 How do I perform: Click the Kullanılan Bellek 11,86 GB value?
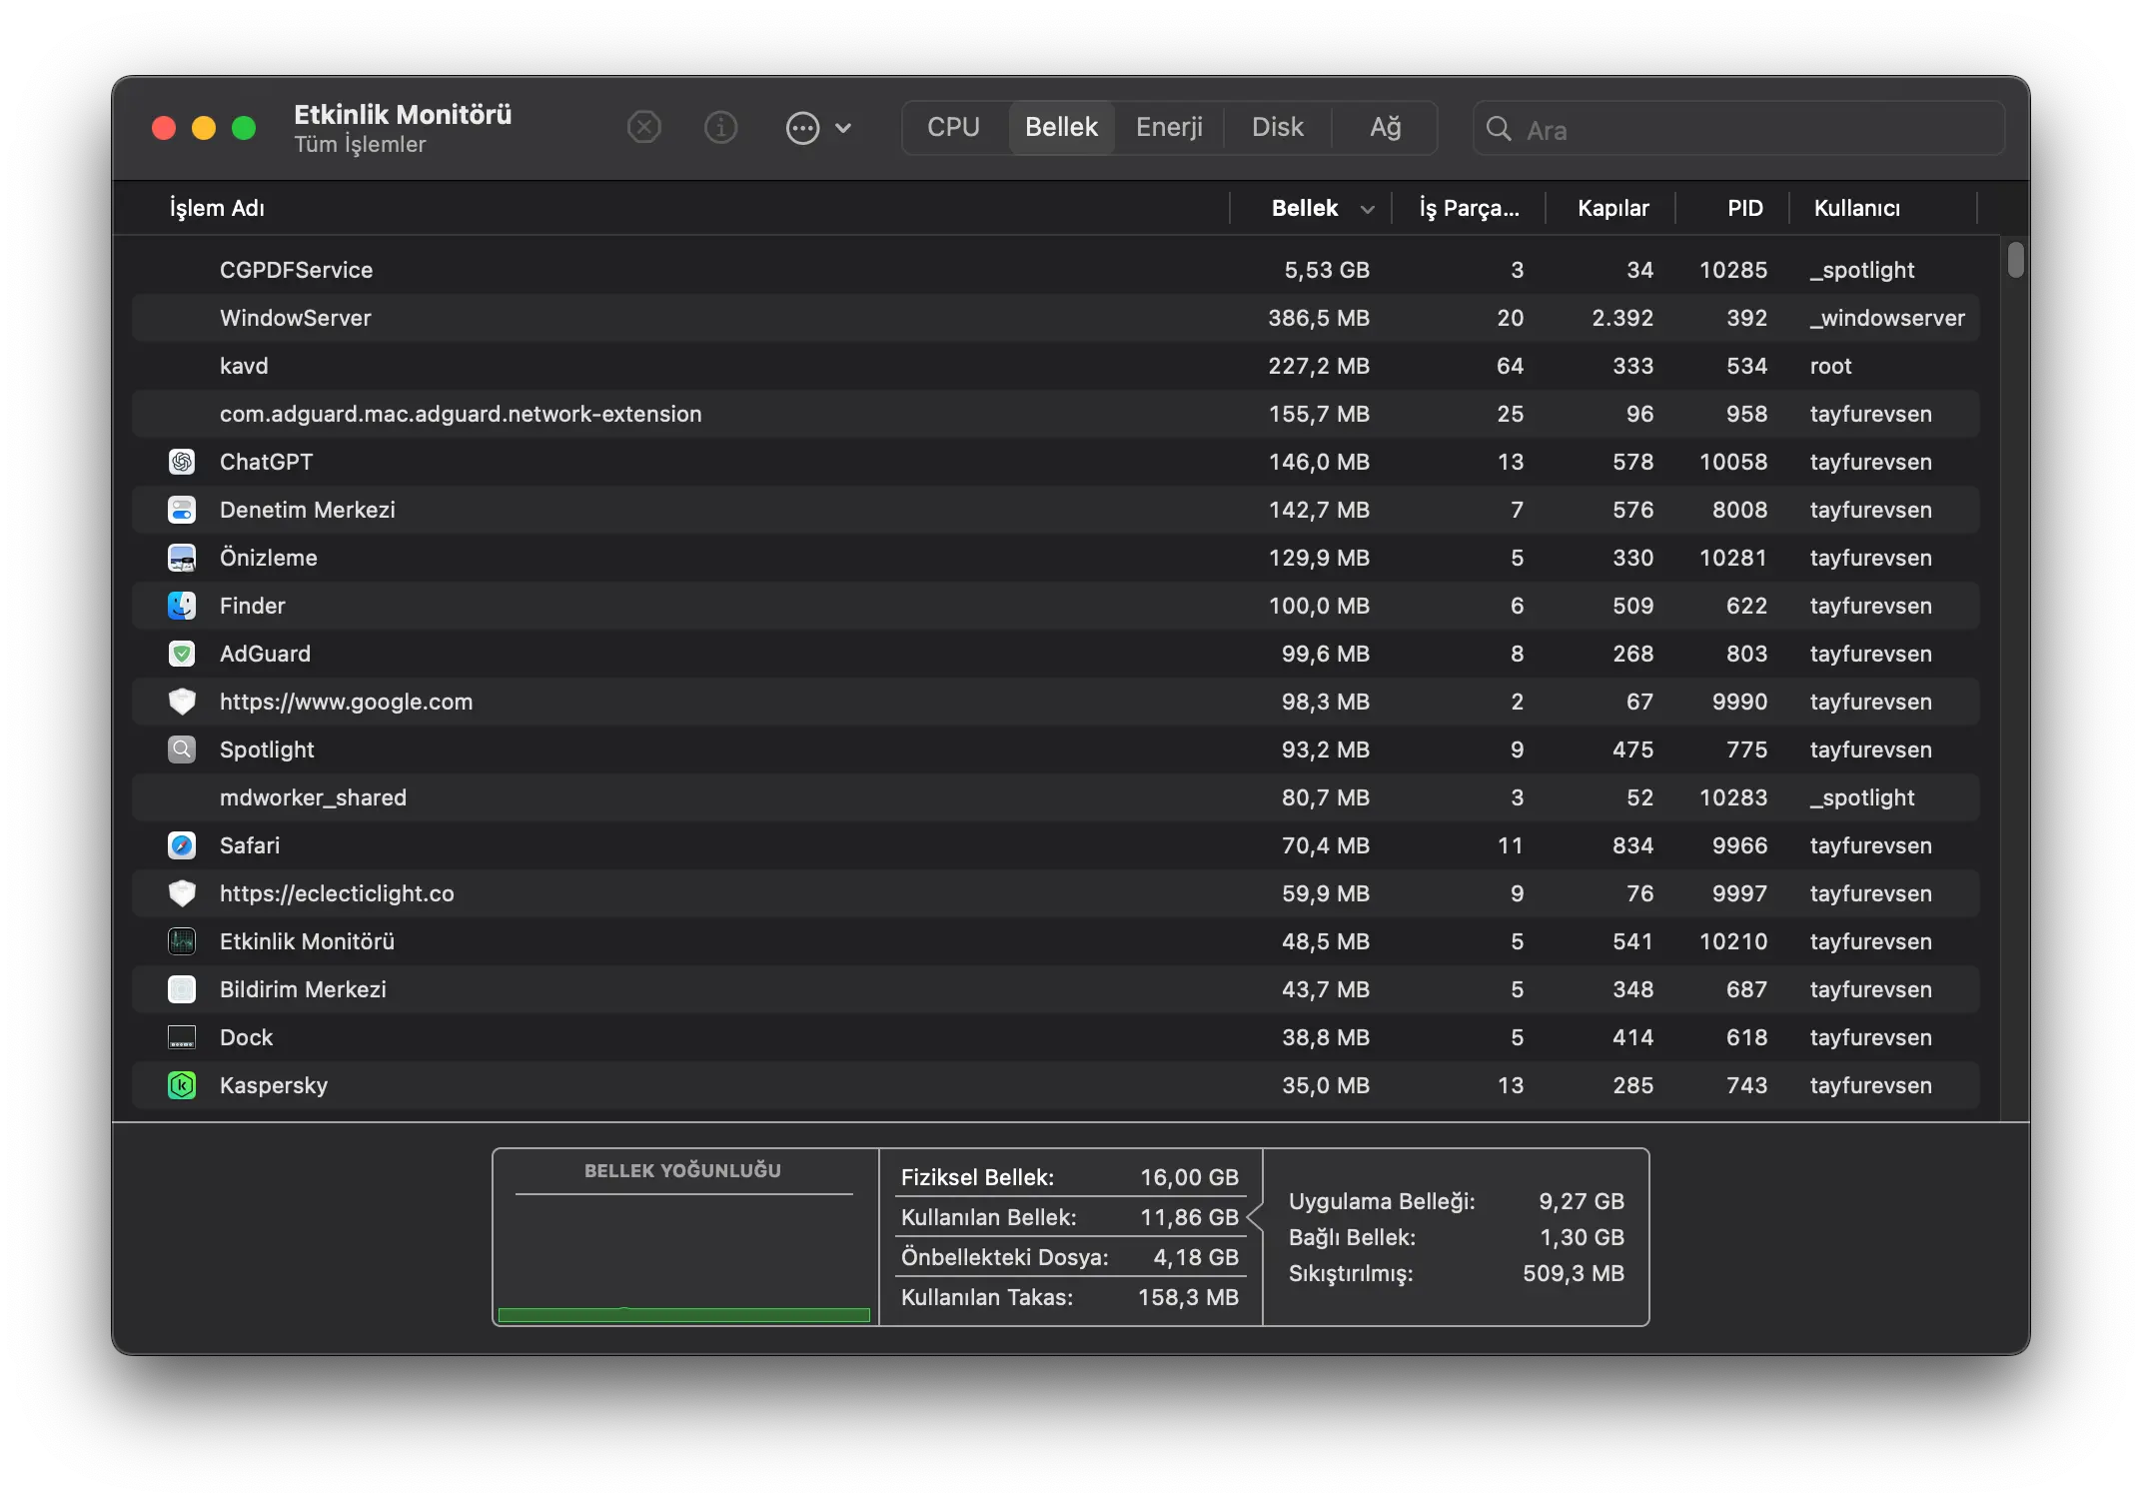(x=1189, y=1217)
